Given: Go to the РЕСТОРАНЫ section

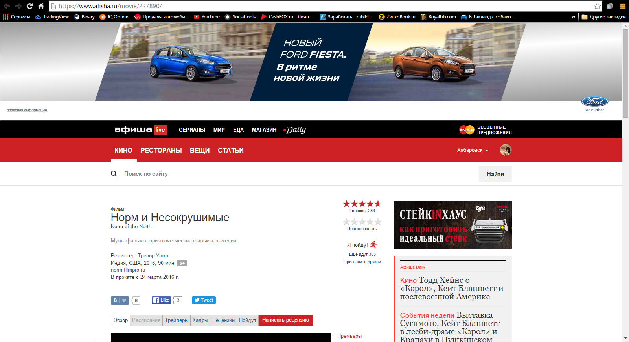Looking at the screenshot, I should click(161, 150).
